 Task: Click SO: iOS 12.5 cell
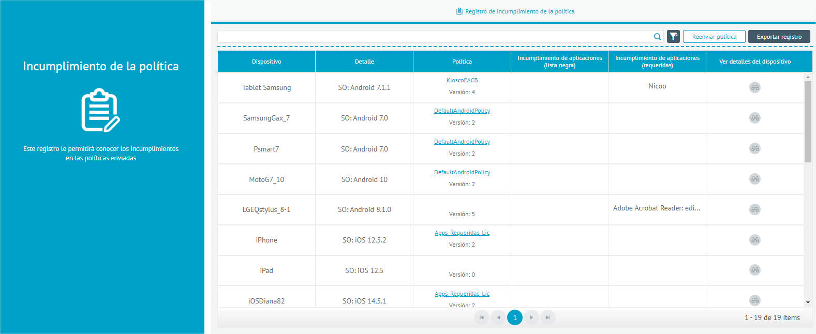pyautogui.click(x=364, y=270)
